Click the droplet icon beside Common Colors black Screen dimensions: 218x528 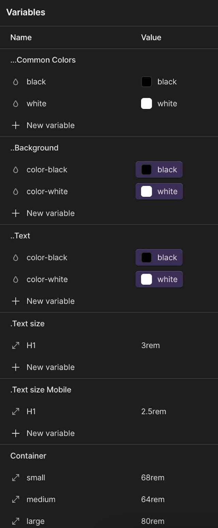tap(15, 82)
